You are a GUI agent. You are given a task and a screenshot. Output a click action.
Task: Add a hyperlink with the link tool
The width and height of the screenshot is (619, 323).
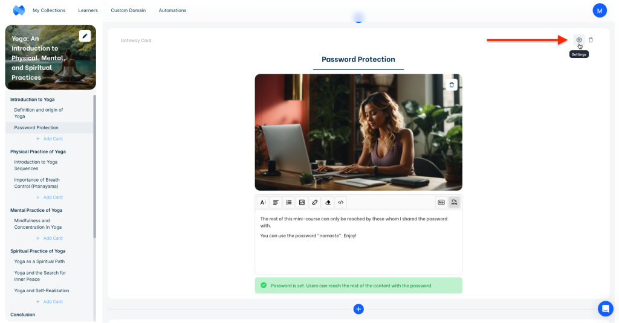(315, 202)
